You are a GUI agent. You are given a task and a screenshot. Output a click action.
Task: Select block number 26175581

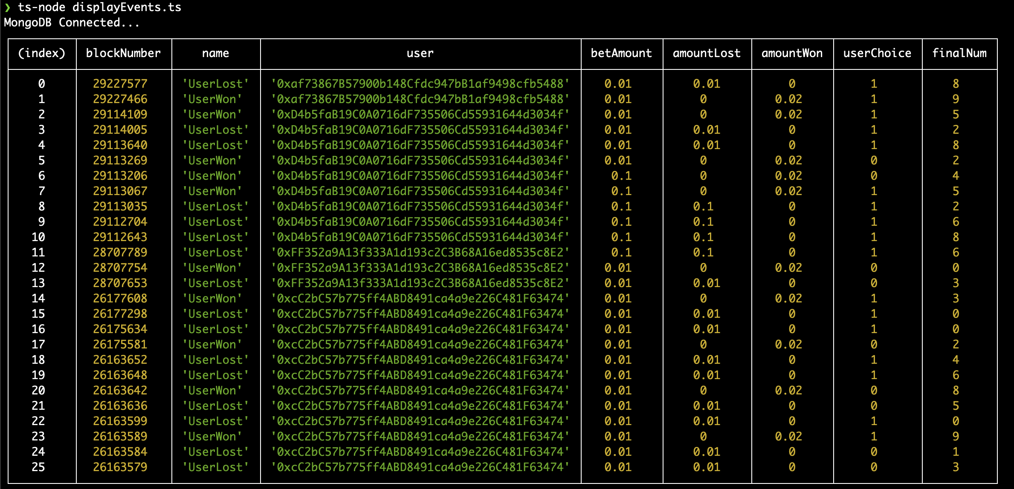(120, 345)
